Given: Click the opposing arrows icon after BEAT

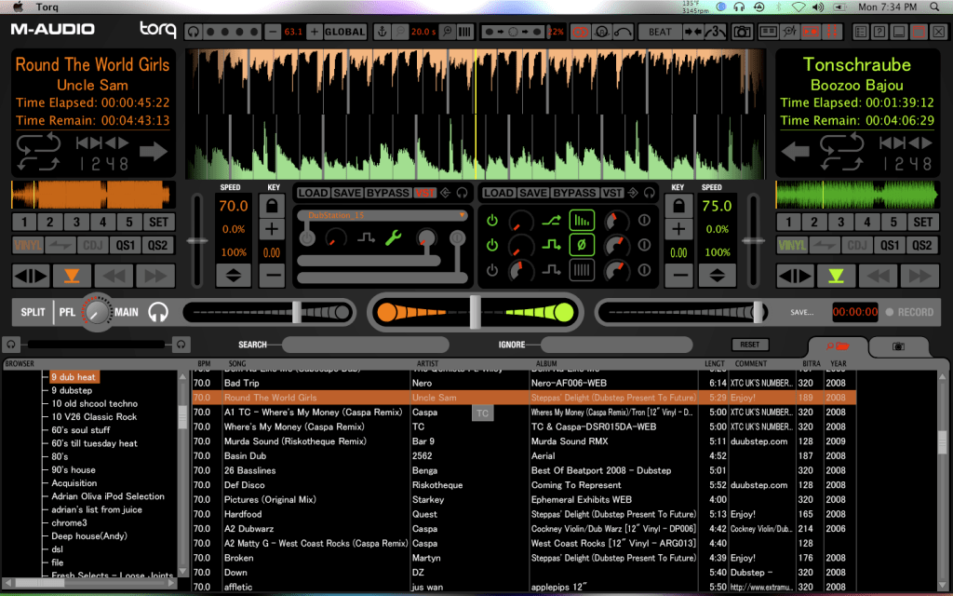Looking at the screenshot, I should pyautogui.click(x=692, y=32).
